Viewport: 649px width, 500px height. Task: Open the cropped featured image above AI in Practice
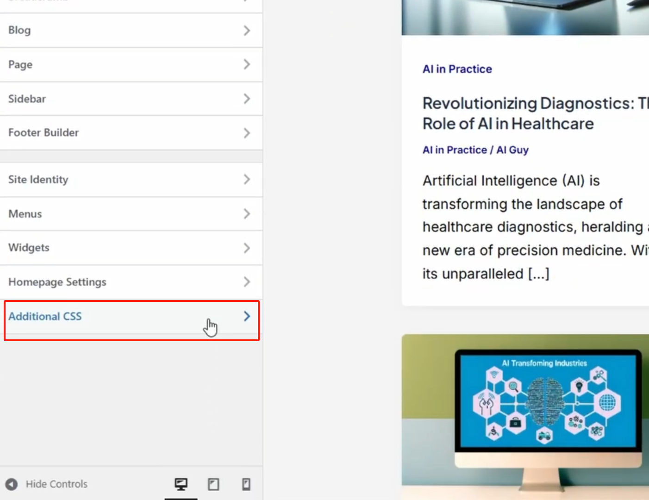tap(525, 17)
